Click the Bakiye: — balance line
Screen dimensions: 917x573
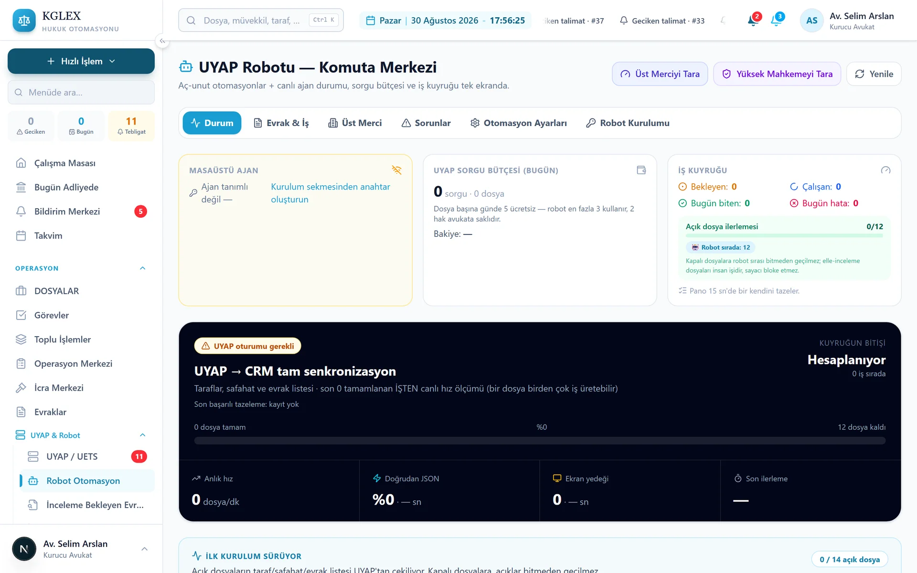coord(453,234)
